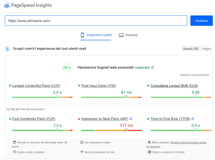Image resolution: width=215 pixels, height=160 pixels.
Task: Click the experimental flask icon beside TTFB
Action: (193, 118)
